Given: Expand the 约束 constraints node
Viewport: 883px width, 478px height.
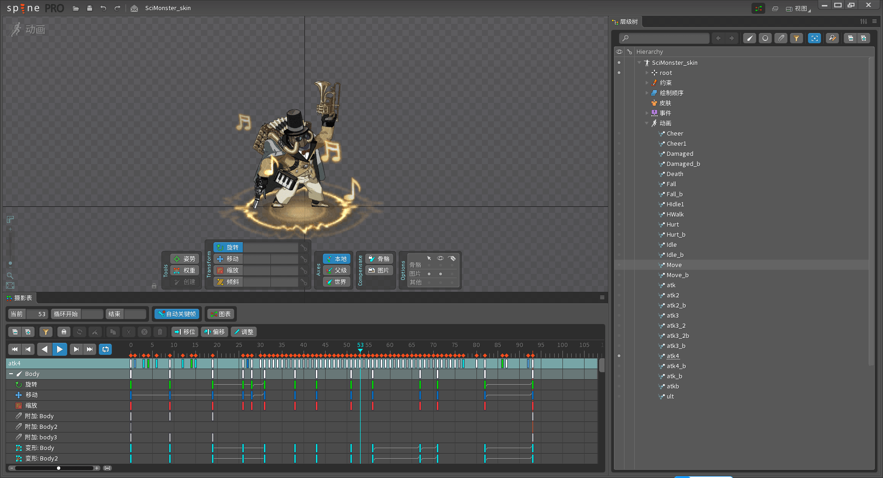Looking at the screenshot, I should (x=647, y=83).
